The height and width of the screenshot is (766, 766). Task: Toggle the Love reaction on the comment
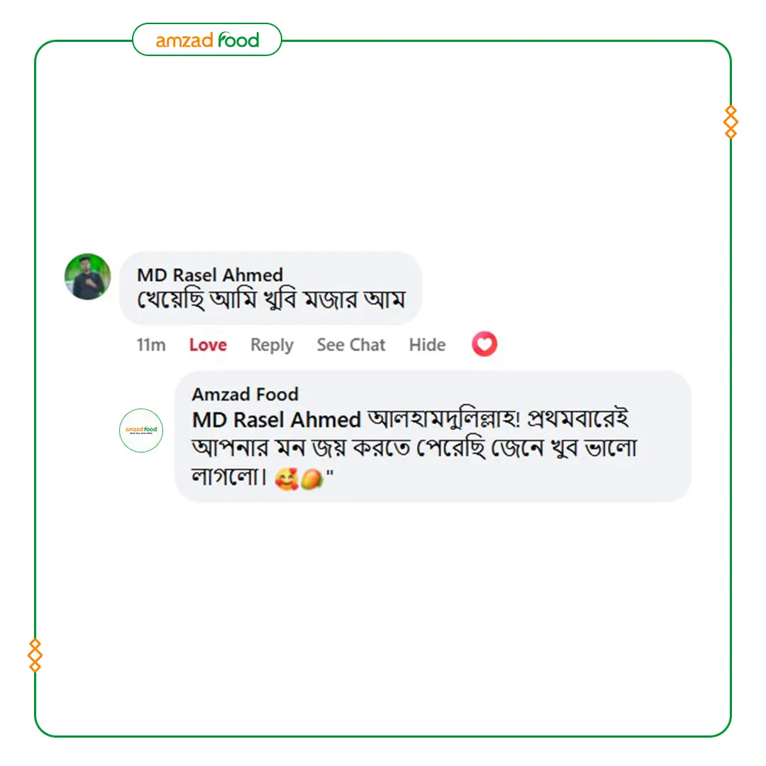pos(208,345)
